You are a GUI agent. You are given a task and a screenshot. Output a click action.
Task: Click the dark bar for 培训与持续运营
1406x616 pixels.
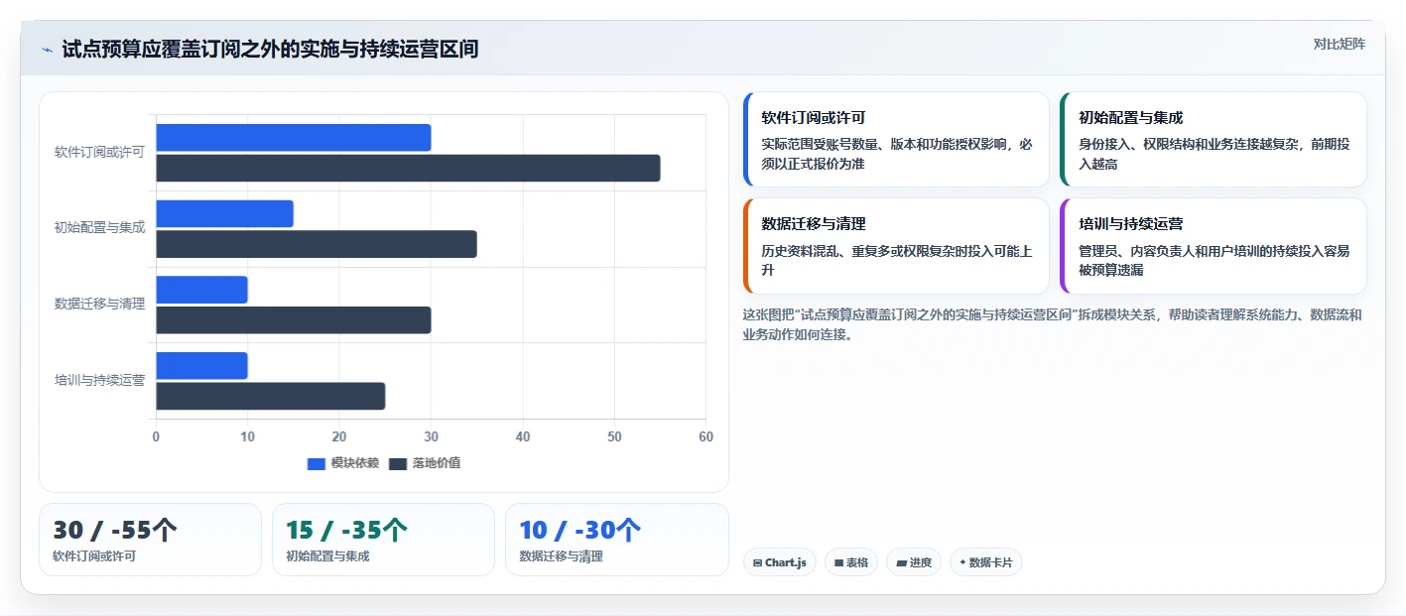tap(270, 397)
